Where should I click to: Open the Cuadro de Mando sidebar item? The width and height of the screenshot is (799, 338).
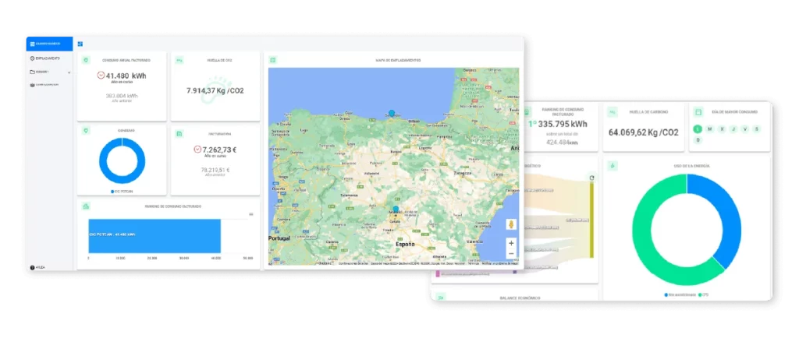49,44
